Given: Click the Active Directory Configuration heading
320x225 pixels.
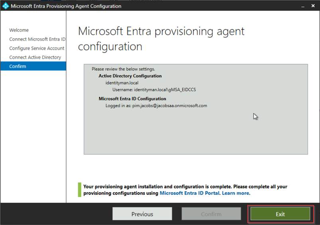Looking at the screenshot, I should coord(130,76).
